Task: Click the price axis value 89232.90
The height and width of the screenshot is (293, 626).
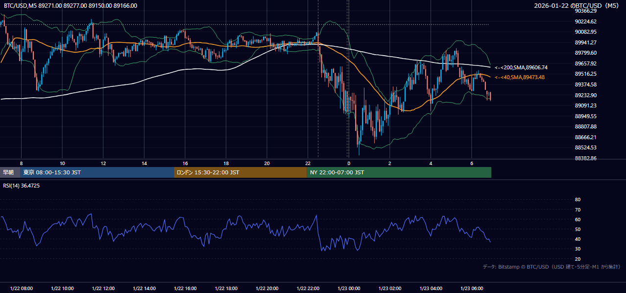Action: [585, 95]
